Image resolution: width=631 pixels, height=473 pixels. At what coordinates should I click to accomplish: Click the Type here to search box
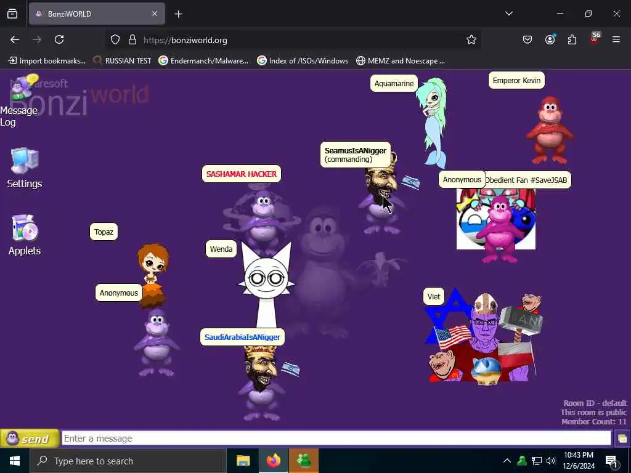tap(128, 461)
